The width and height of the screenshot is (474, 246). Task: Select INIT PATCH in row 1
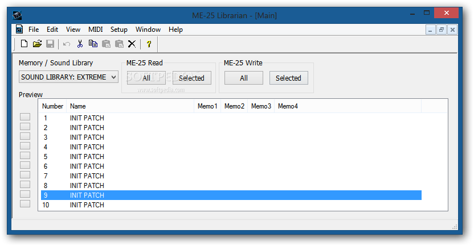tap(87, 118)
